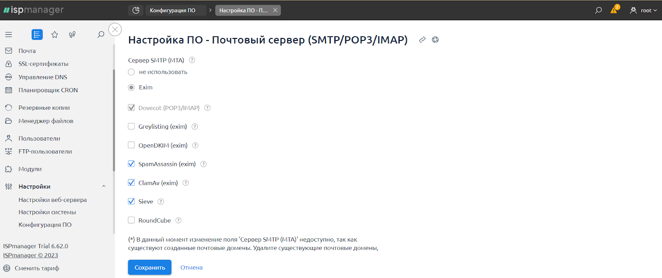Show help hint for RoundCube

pos(179,220)
